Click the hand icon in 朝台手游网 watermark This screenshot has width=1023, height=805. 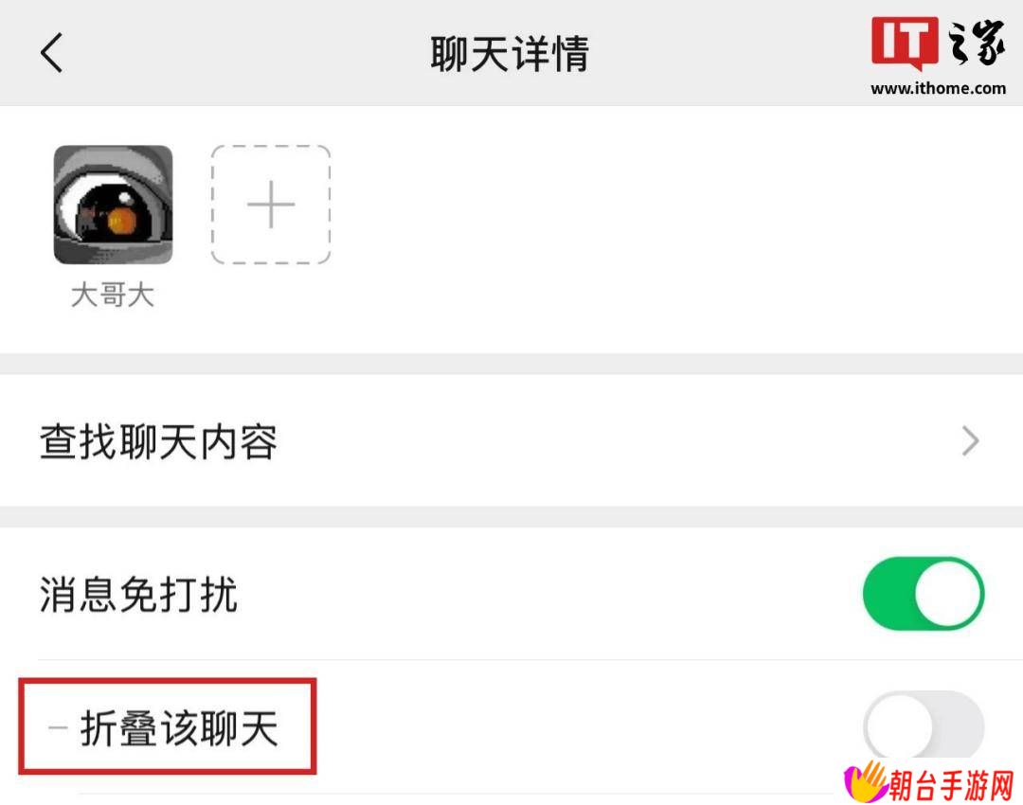click(867, 781)
